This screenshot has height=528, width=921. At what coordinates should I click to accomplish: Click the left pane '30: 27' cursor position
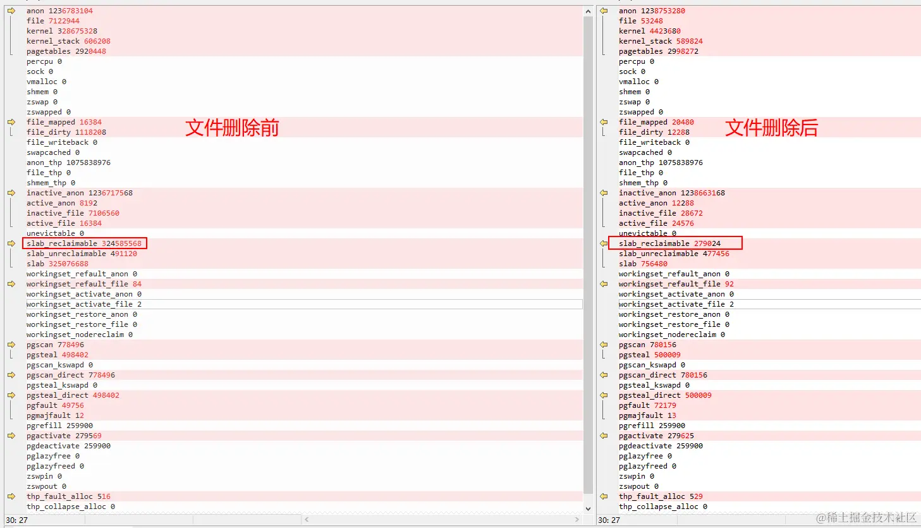point(17,520)
